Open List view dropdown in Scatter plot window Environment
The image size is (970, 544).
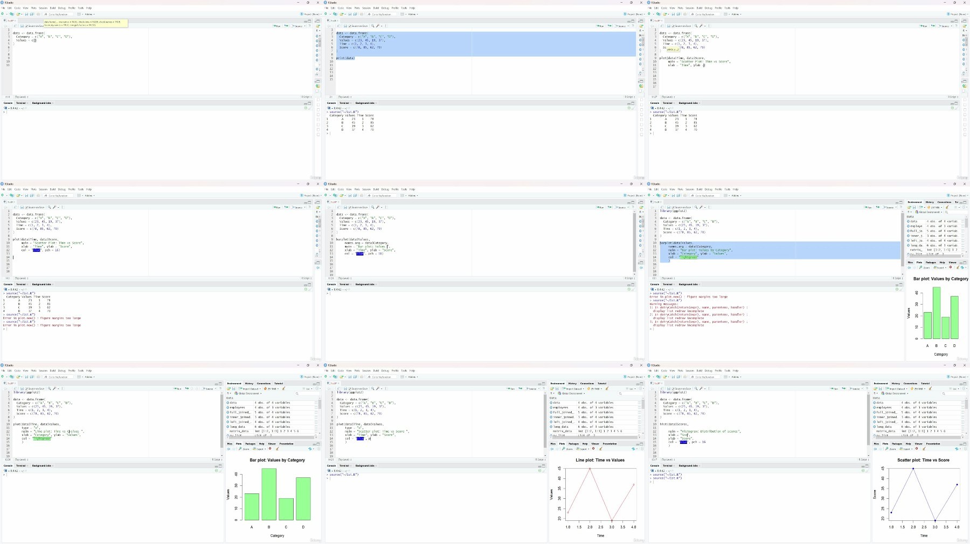pos(955,388)
